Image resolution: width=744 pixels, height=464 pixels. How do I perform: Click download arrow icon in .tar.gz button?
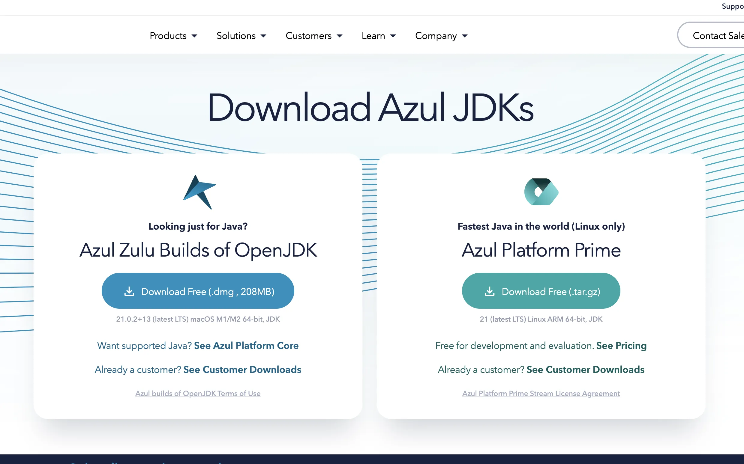point(490,291)
